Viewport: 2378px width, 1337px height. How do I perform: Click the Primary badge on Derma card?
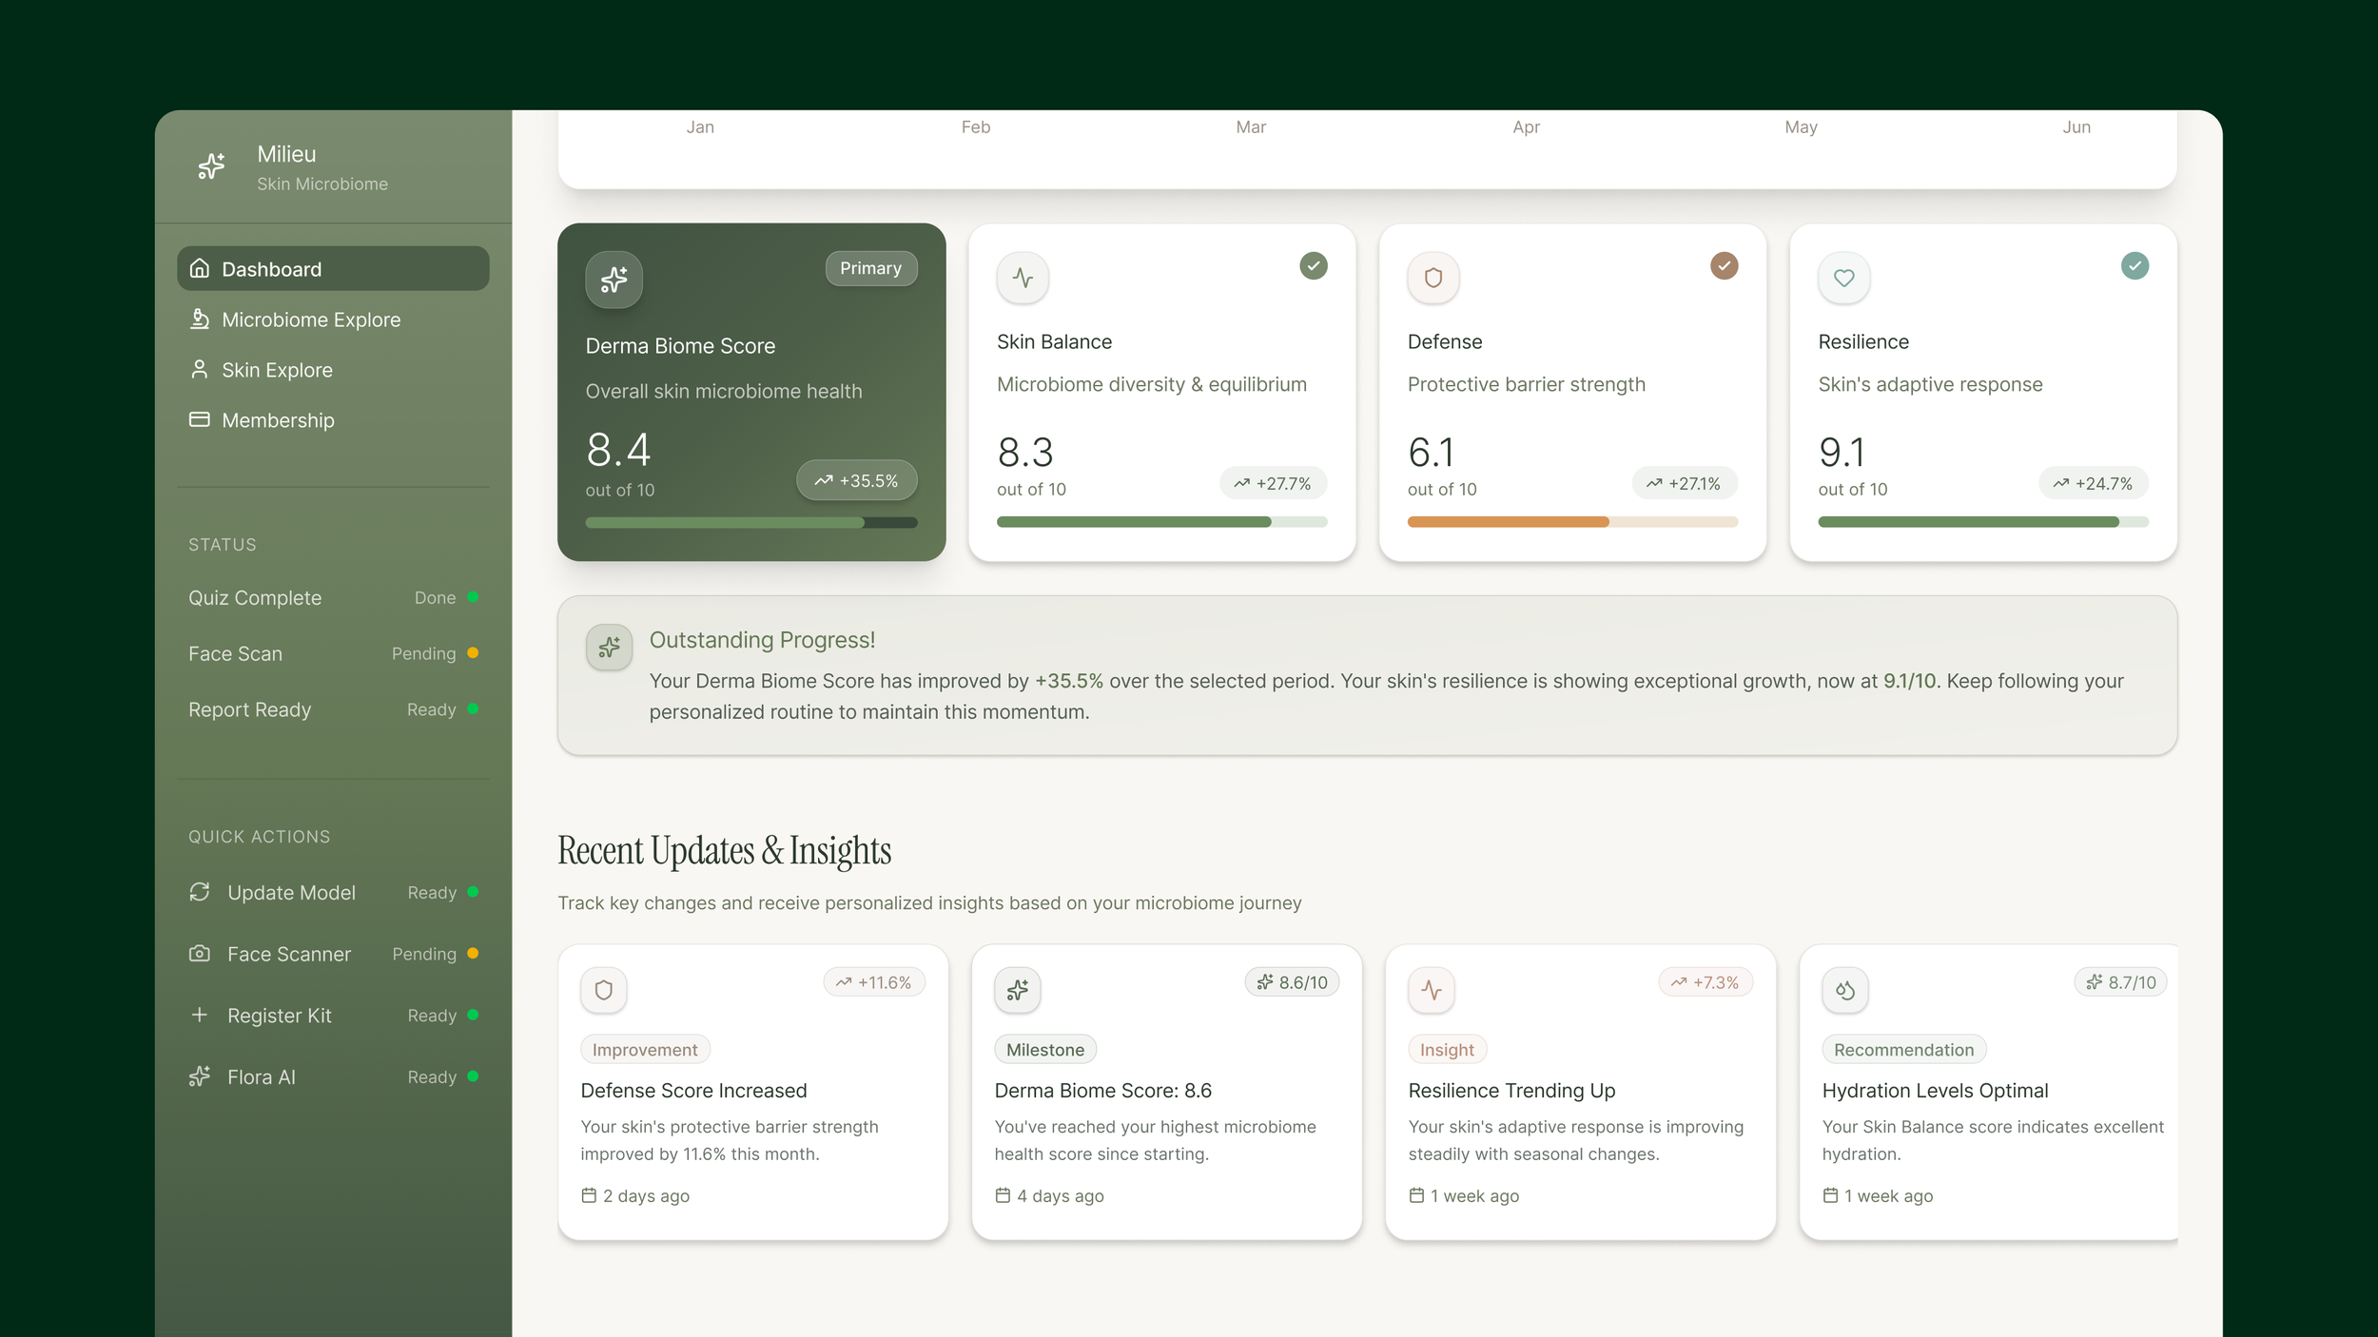tap(870, 268)
